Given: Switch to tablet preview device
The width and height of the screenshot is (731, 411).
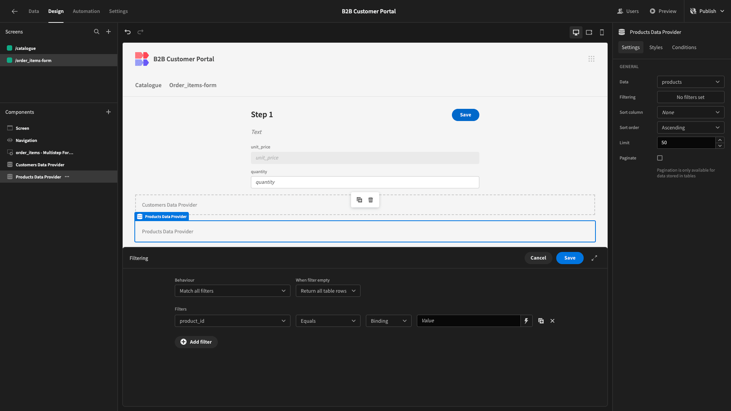Looking at the screenshot, I should 589,32.
